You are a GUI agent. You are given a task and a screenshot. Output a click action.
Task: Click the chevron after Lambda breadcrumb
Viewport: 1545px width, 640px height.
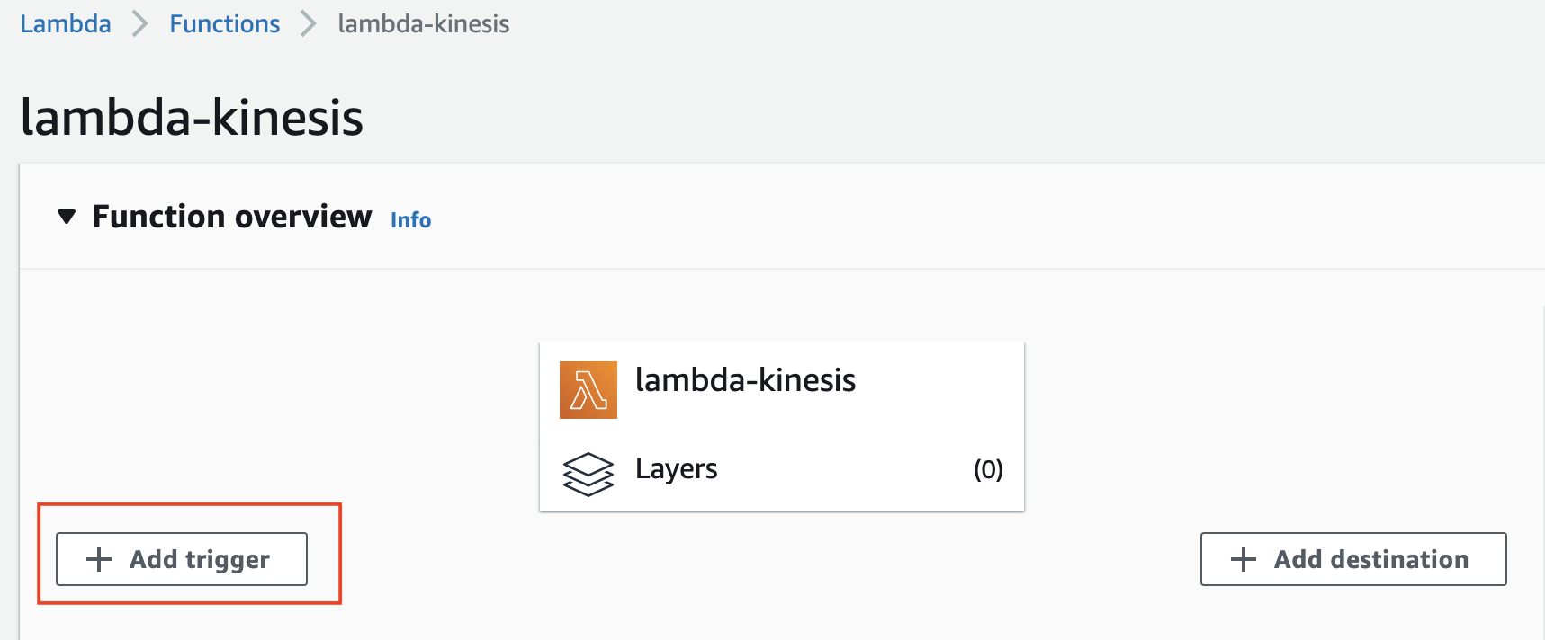coord(139,23)
